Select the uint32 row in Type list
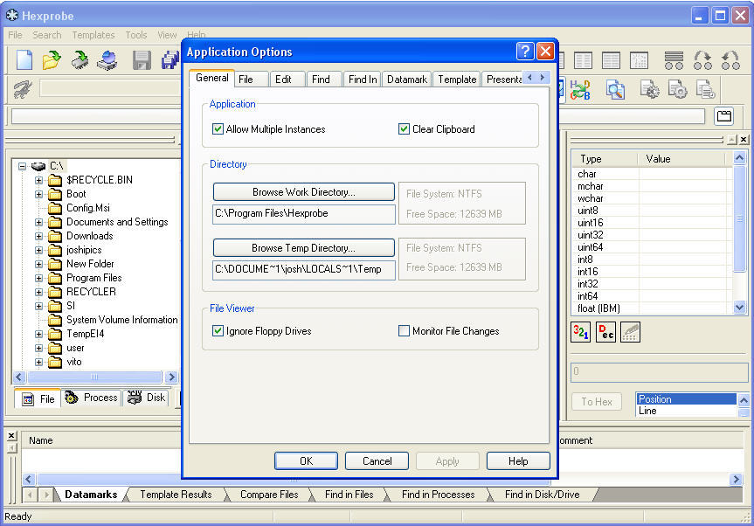The width and height of the screenshot is (754, 526). tap(653, 235)
